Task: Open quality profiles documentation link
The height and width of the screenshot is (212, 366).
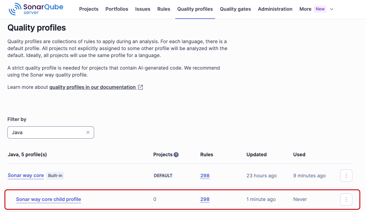Action: click(93, 87)
